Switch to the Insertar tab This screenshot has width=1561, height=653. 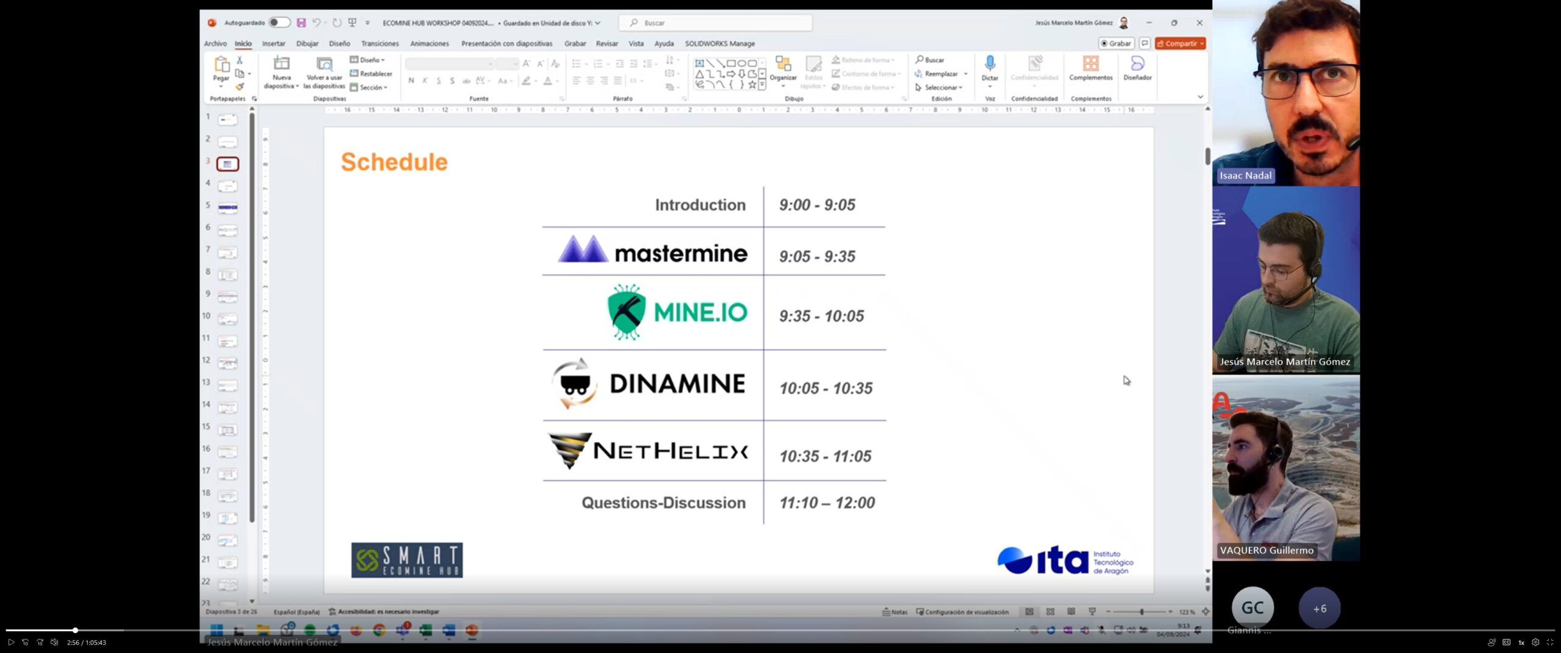tap(273, 44)
